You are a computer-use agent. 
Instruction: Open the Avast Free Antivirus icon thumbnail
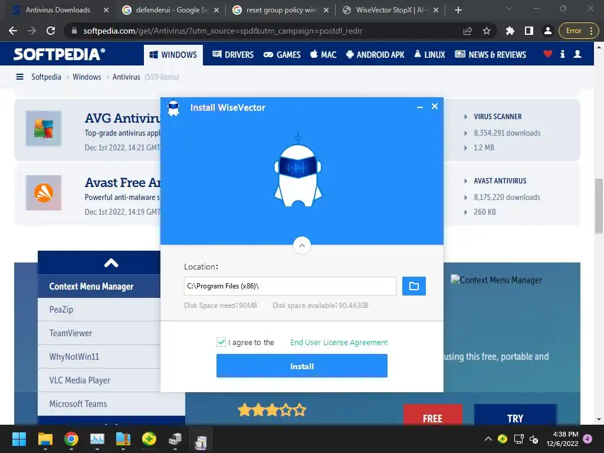click(44, 193)
